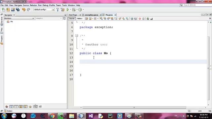Switch to the exception.java tab
Image resolution: width=212 pixels, height=119 pixels.
91,15
